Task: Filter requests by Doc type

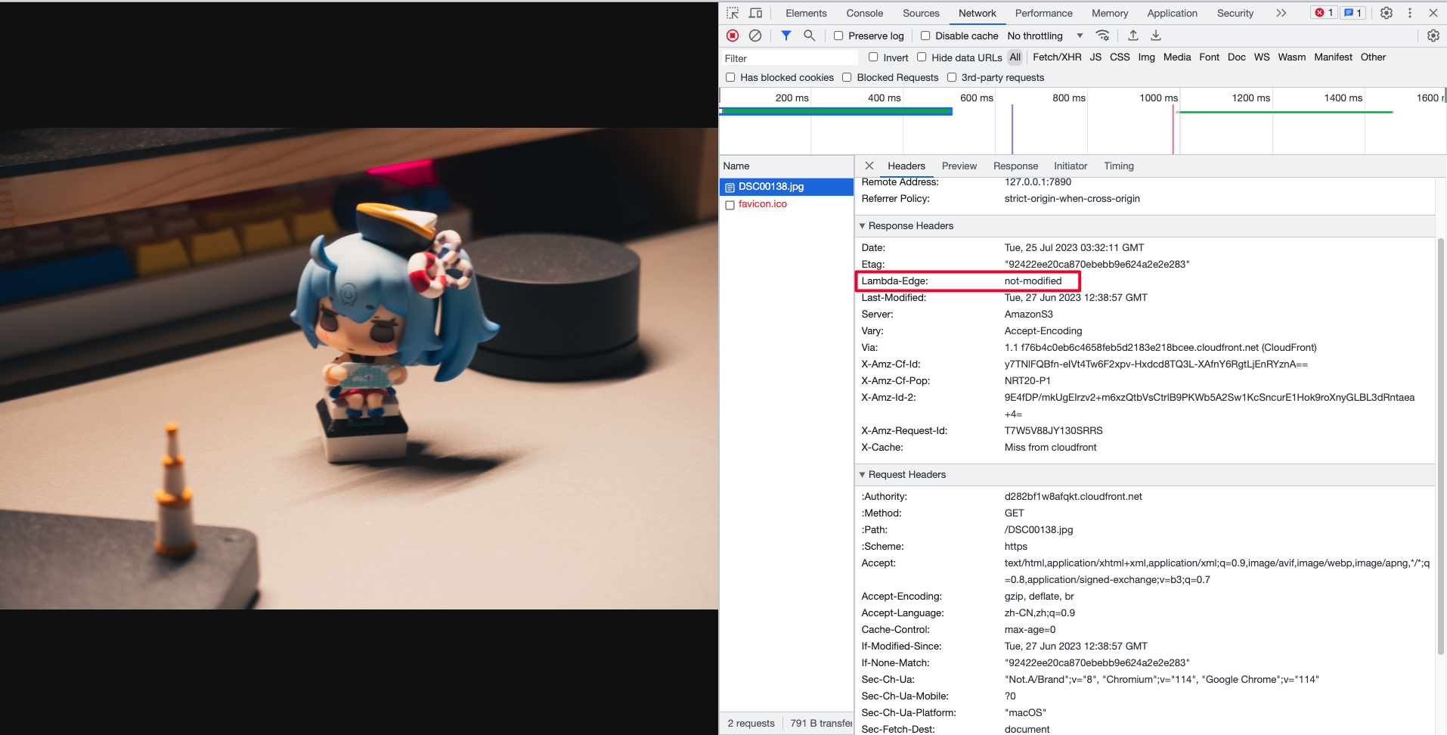Action: [x=1237, y=57]
